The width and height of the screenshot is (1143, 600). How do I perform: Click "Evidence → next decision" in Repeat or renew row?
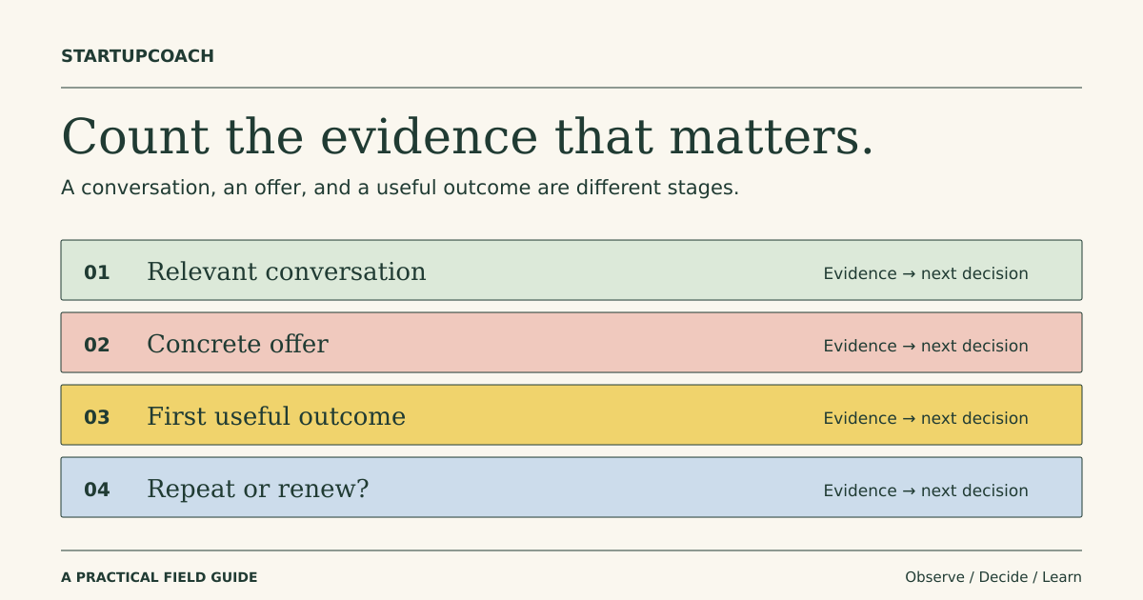pyautogui.click(x=926, y=490)
